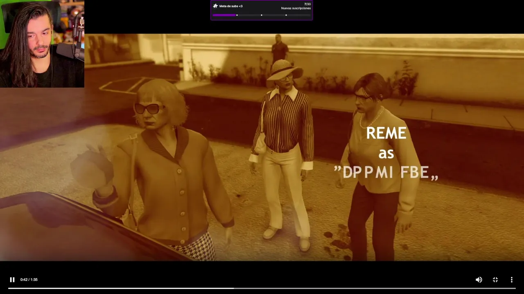The image size is (524, 294).
Task: Pause the video playback
Action: 12,280
